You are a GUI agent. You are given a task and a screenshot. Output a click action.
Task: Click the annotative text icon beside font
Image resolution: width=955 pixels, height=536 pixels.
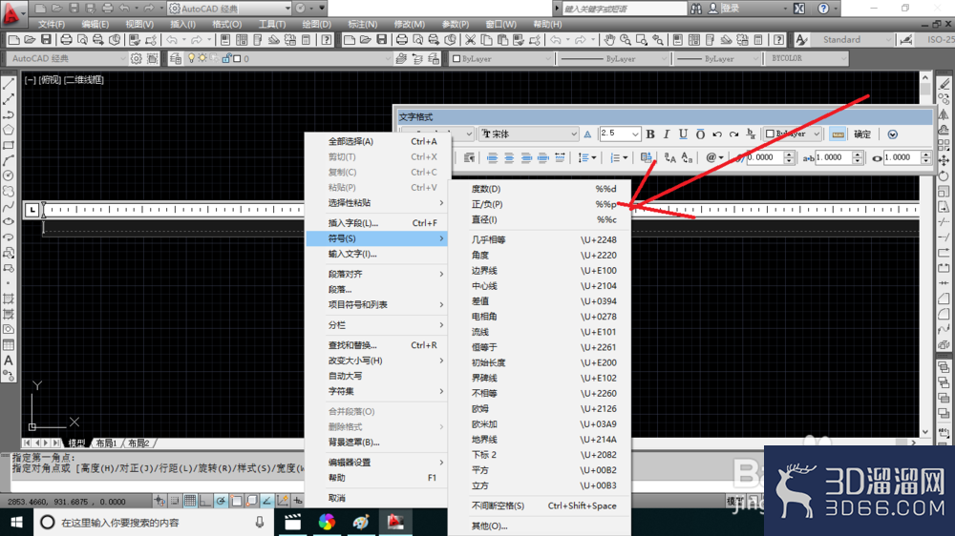[x=587, y=134]
